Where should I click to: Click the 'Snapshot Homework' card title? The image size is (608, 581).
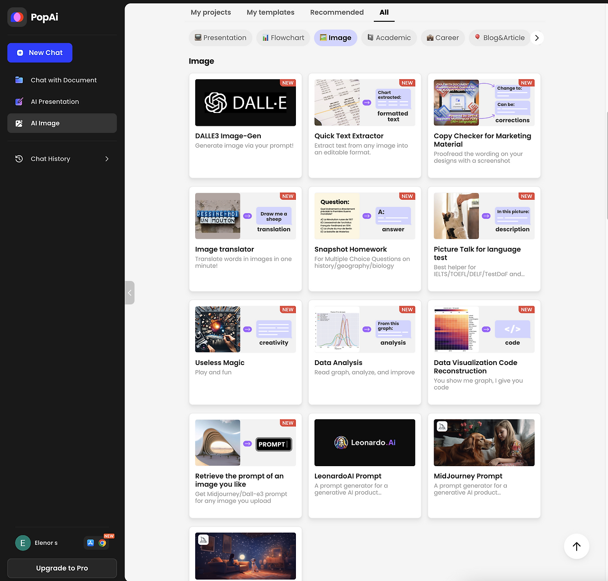click(x=351, y=250)
